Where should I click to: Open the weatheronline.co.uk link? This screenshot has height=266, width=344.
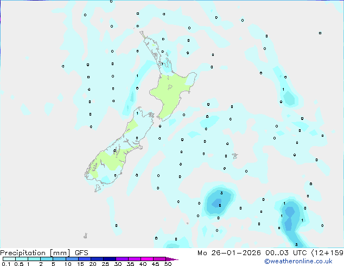point(298,261)
